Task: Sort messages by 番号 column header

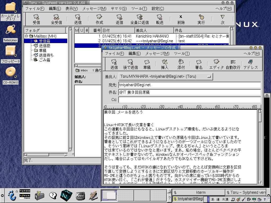Action: [95, 31]
